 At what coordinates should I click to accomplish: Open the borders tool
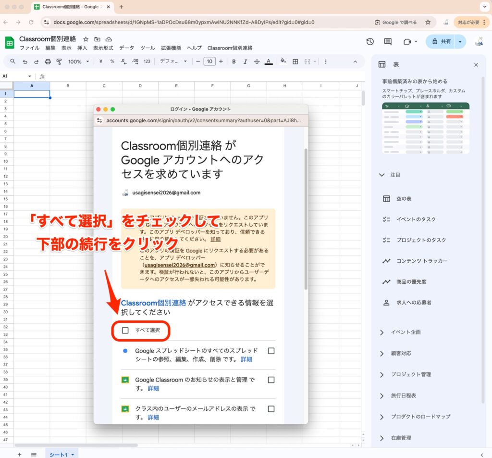click(x=295, y=62)
